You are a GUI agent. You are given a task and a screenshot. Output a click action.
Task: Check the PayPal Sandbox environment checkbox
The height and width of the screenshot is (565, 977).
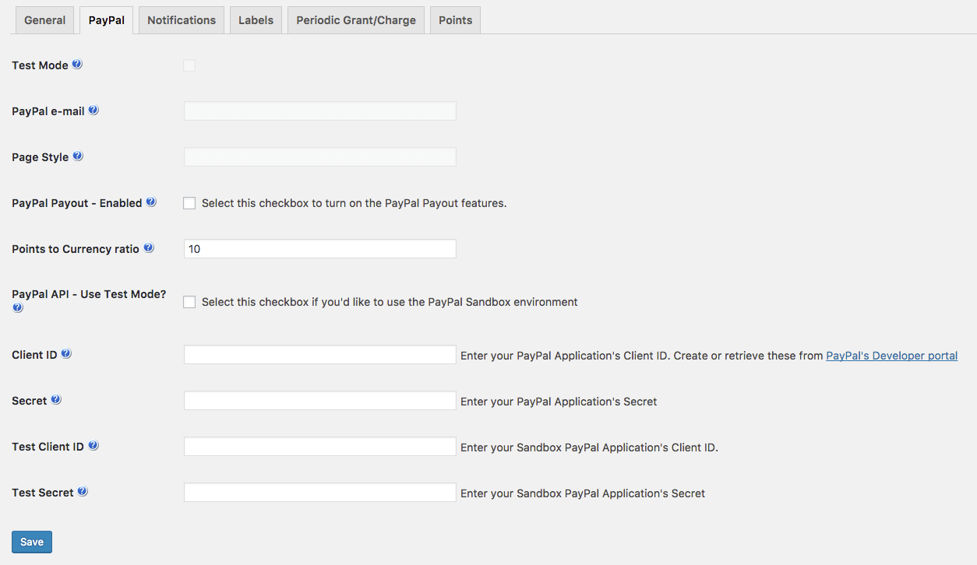coord(189,302)
